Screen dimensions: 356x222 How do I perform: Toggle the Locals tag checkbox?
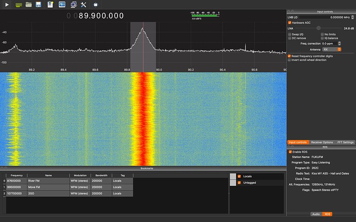[x=239, y=176]
